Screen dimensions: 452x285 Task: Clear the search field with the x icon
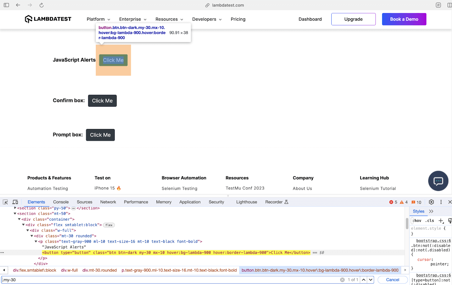click(x=342, y=280)
